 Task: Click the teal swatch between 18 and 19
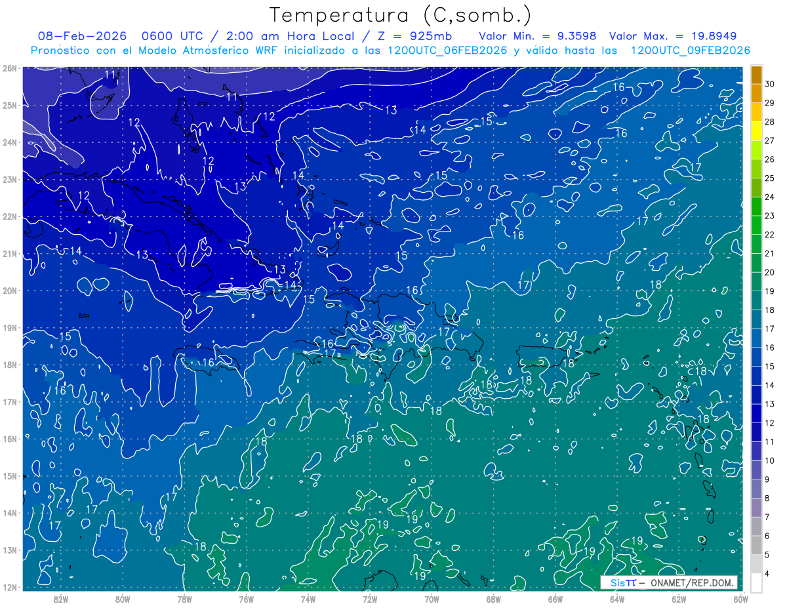756,300
